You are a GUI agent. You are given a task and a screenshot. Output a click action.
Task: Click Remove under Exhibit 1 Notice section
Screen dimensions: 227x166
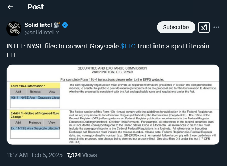[35, 123]
